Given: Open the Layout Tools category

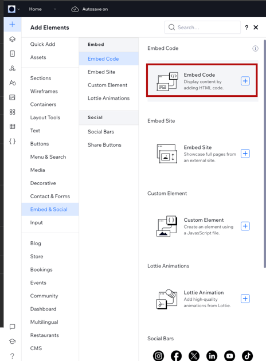Looking at the screenshot, I should pos(45,117).
